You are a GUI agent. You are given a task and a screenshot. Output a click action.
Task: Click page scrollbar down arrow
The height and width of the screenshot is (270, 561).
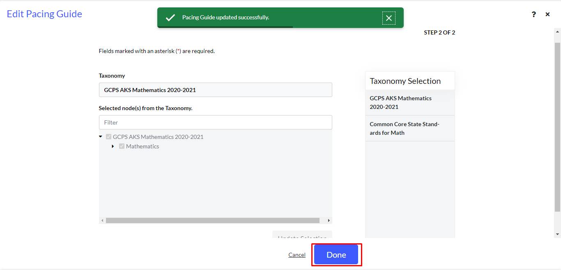(557, 234)
